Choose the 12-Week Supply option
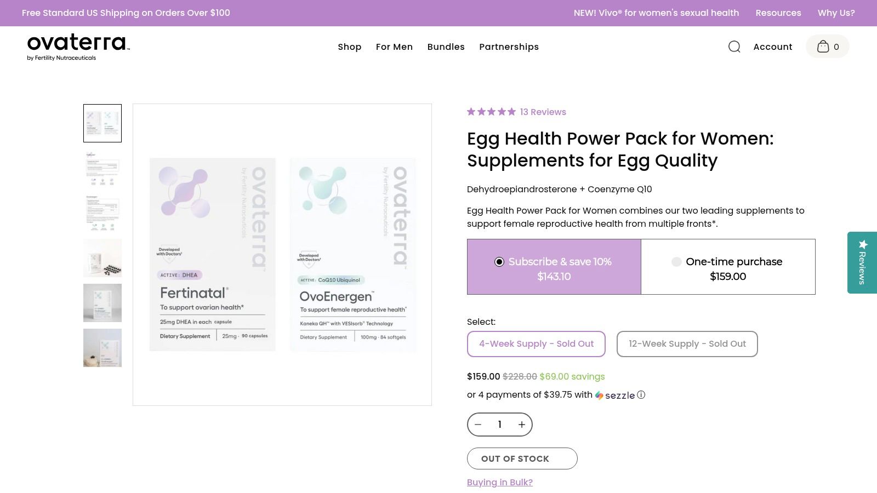This screenshot has height=493, width=877. [x=687, y=343]
